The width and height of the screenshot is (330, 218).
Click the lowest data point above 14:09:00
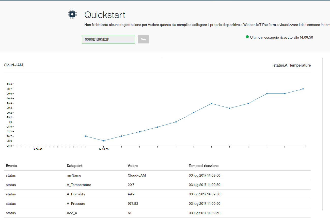[103, 141]
